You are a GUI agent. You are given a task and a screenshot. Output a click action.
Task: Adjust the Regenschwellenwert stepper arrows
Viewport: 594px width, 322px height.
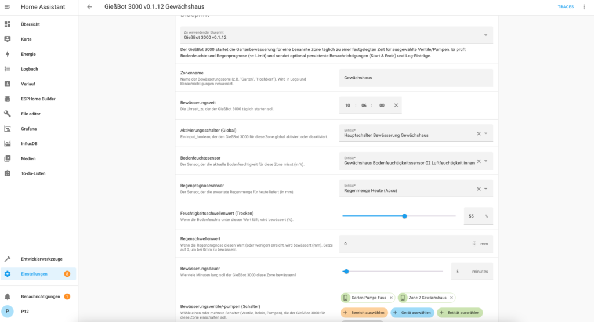475,244
